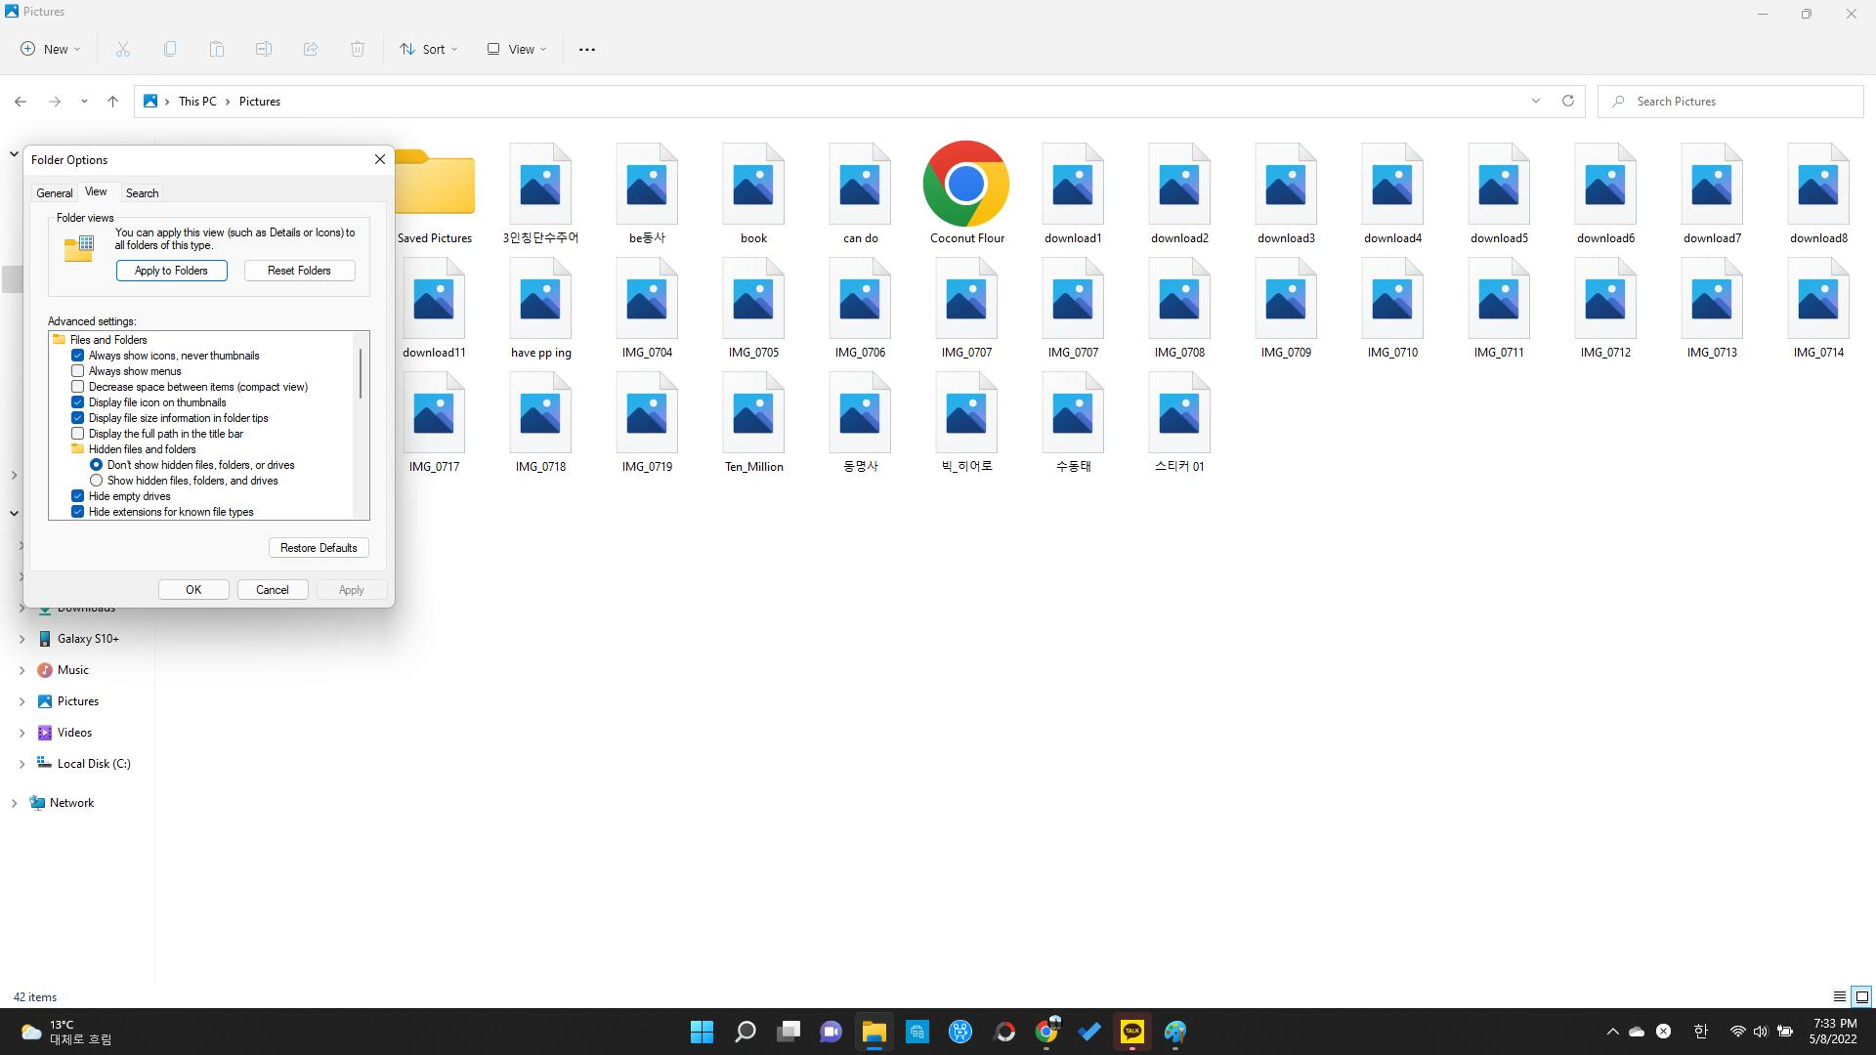Click the Advanced settings list scrollbar
This screenshot has width=1876, height=1055.
[x=361, y=375]
